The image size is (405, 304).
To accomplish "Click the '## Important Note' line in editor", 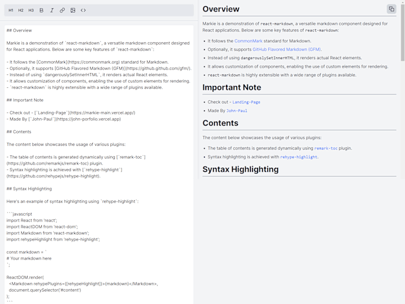I will click(x=25, y=100).
